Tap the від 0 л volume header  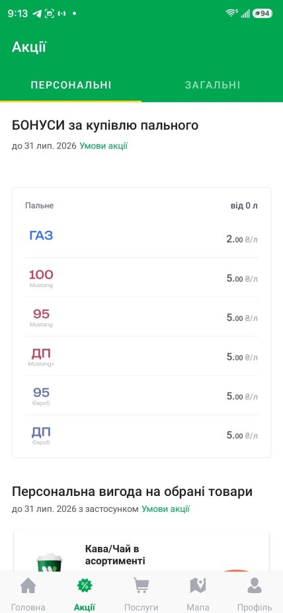[x=244, y=206]
